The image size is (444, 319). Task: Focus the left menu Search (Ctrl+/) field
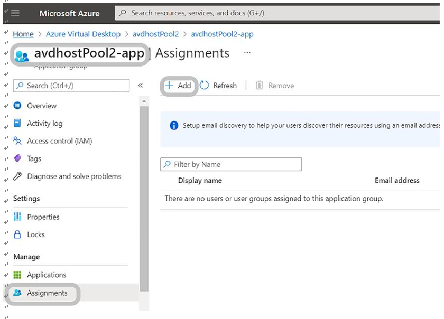71,86
